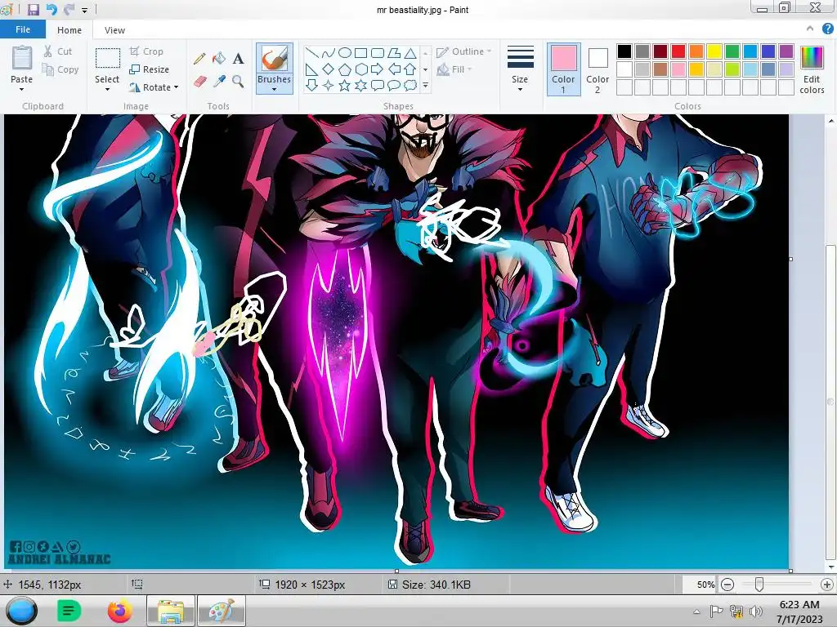Viewport: 837px width, 627px height.
Task: Select the Color picker eyedropper tool
Action: [219, 82]
